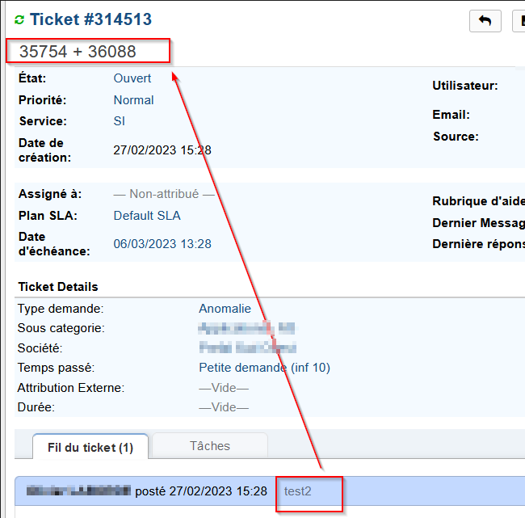Edit due date "06/03/2023 13:28"
525x518 pixels.
162,243
